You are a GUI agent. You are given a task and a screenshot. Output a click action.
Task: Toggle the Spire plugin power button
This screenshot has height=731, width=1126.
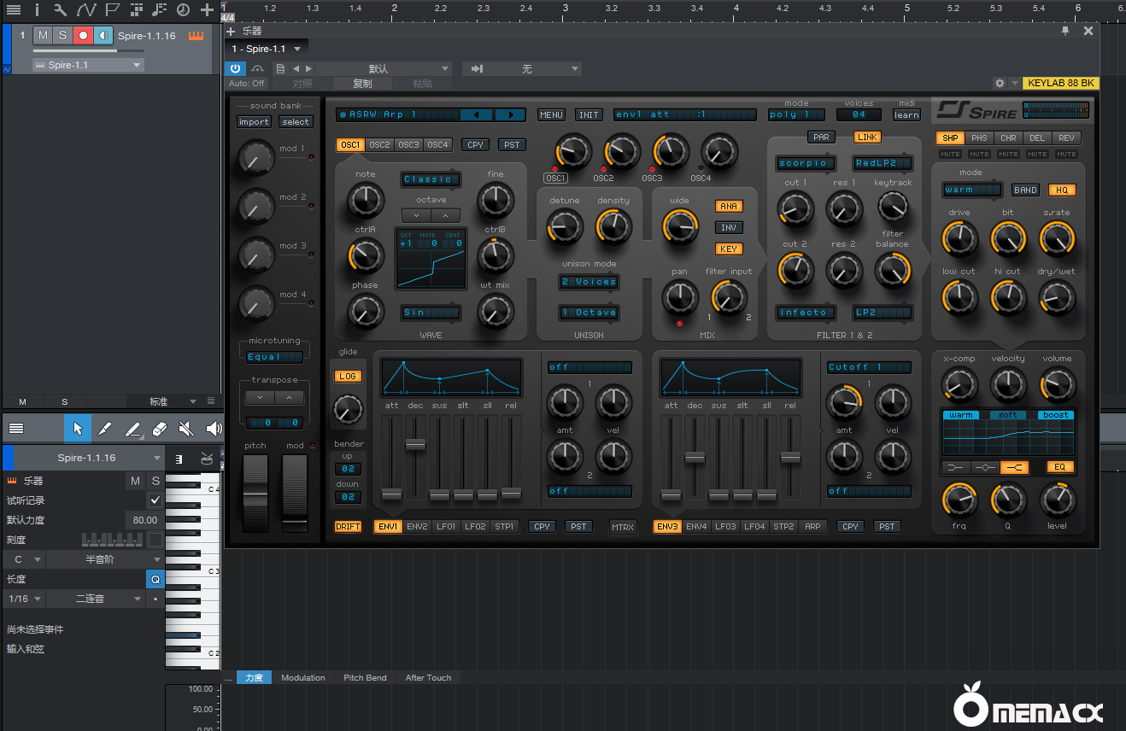point(236,68)
